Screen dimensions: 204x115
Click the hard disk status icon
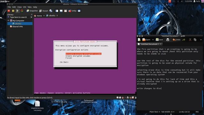(x=118, y=97)
